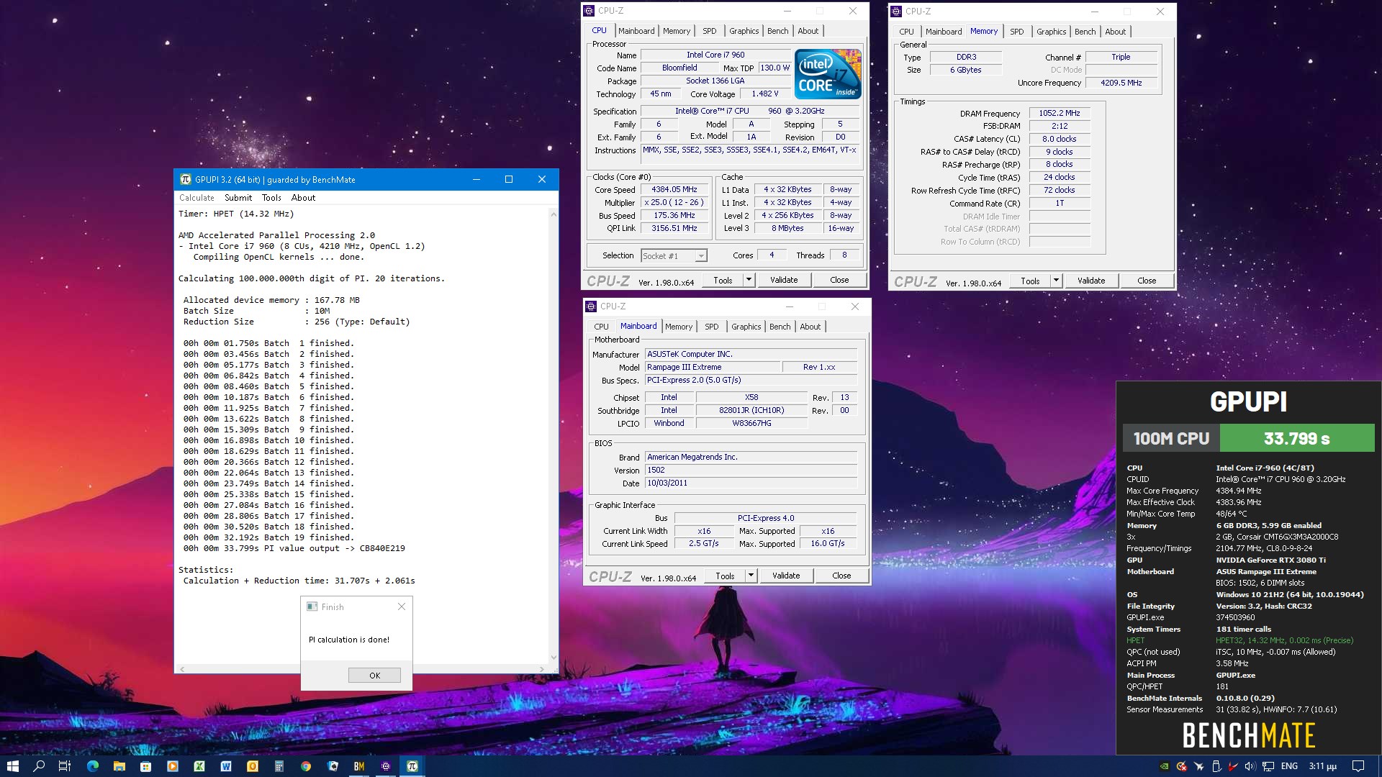1382x777 pixels.
Task: Switch to BenchMate taskbar icon
Action: pyautogui.click(x=359, y=766)
